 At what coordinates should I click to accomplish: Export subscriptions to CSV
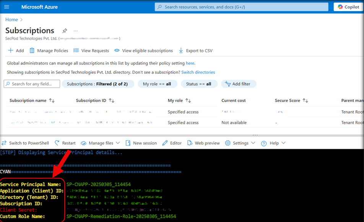[x=195, y=50]
